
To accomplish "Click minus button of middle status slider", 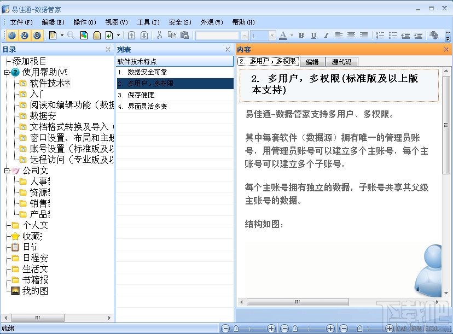I will point(284,329).
